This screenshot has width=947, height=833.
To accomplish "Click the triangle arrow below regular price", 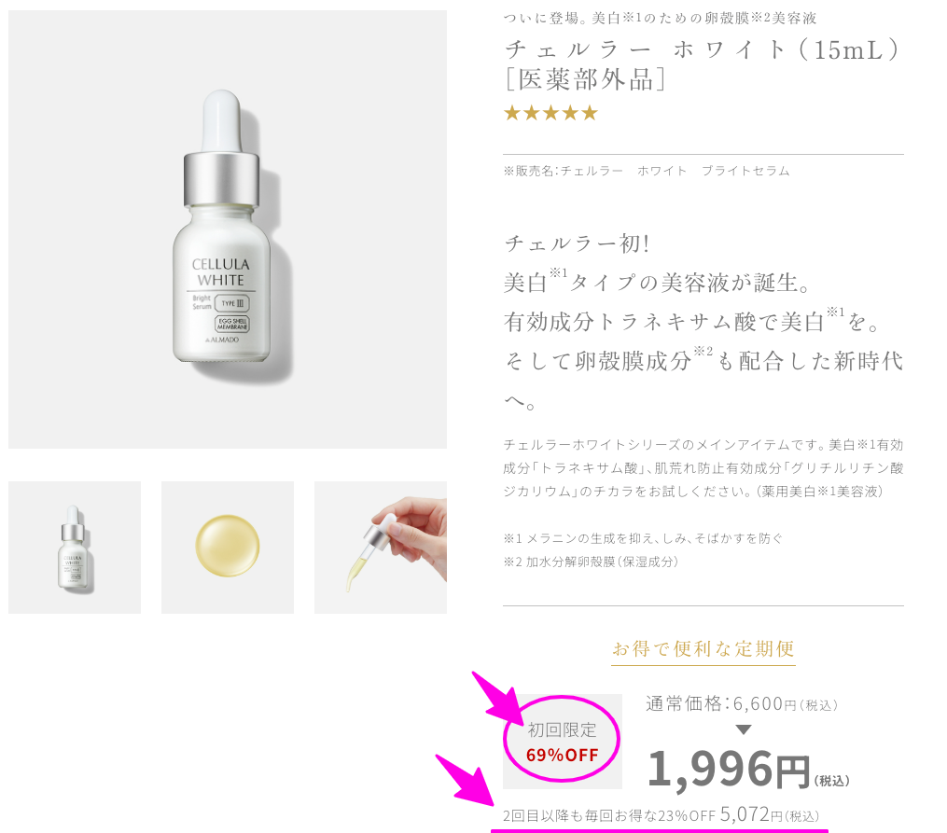I will (x=744, y=729).
